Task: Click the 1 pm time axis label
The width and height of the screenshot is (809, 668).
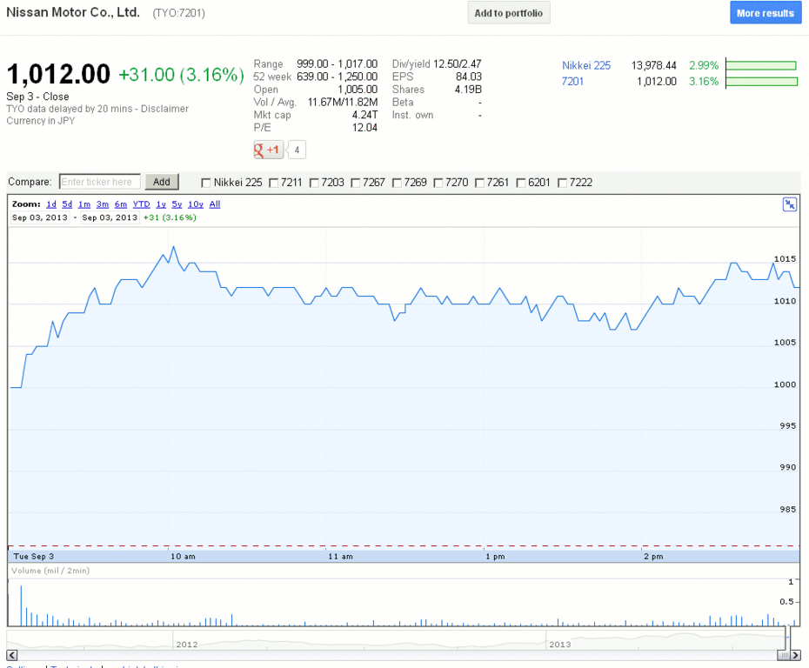Action: click(x=495, y=557)
